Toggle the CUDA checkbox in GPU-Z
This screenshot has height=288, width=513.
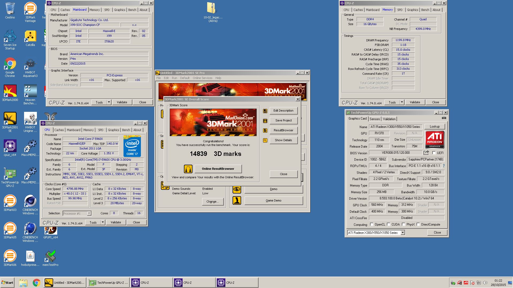(388, 224)
